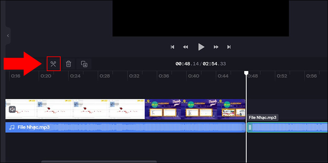Skip to the start of the video
Image resolution: width=328 pixels, height=163 pixels.
[172, 47]
